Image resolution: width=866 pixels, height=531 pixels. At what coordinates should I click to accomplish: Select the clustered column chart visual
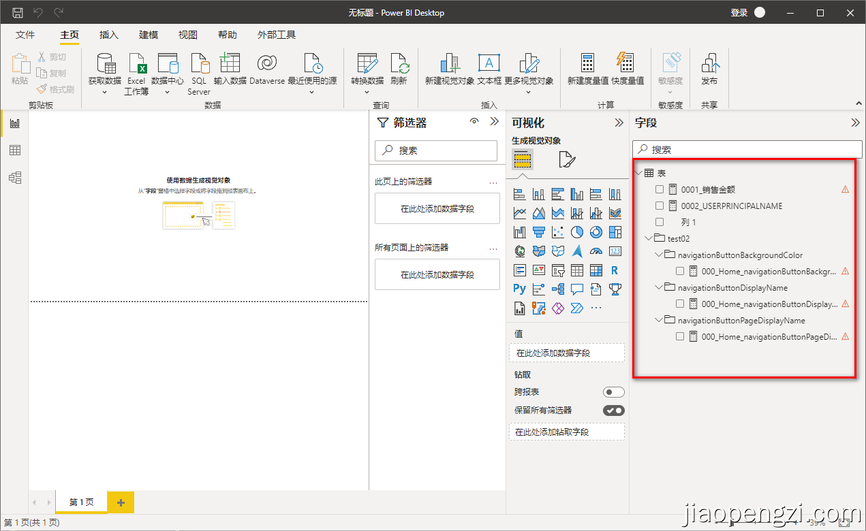(x=577, y=194)
